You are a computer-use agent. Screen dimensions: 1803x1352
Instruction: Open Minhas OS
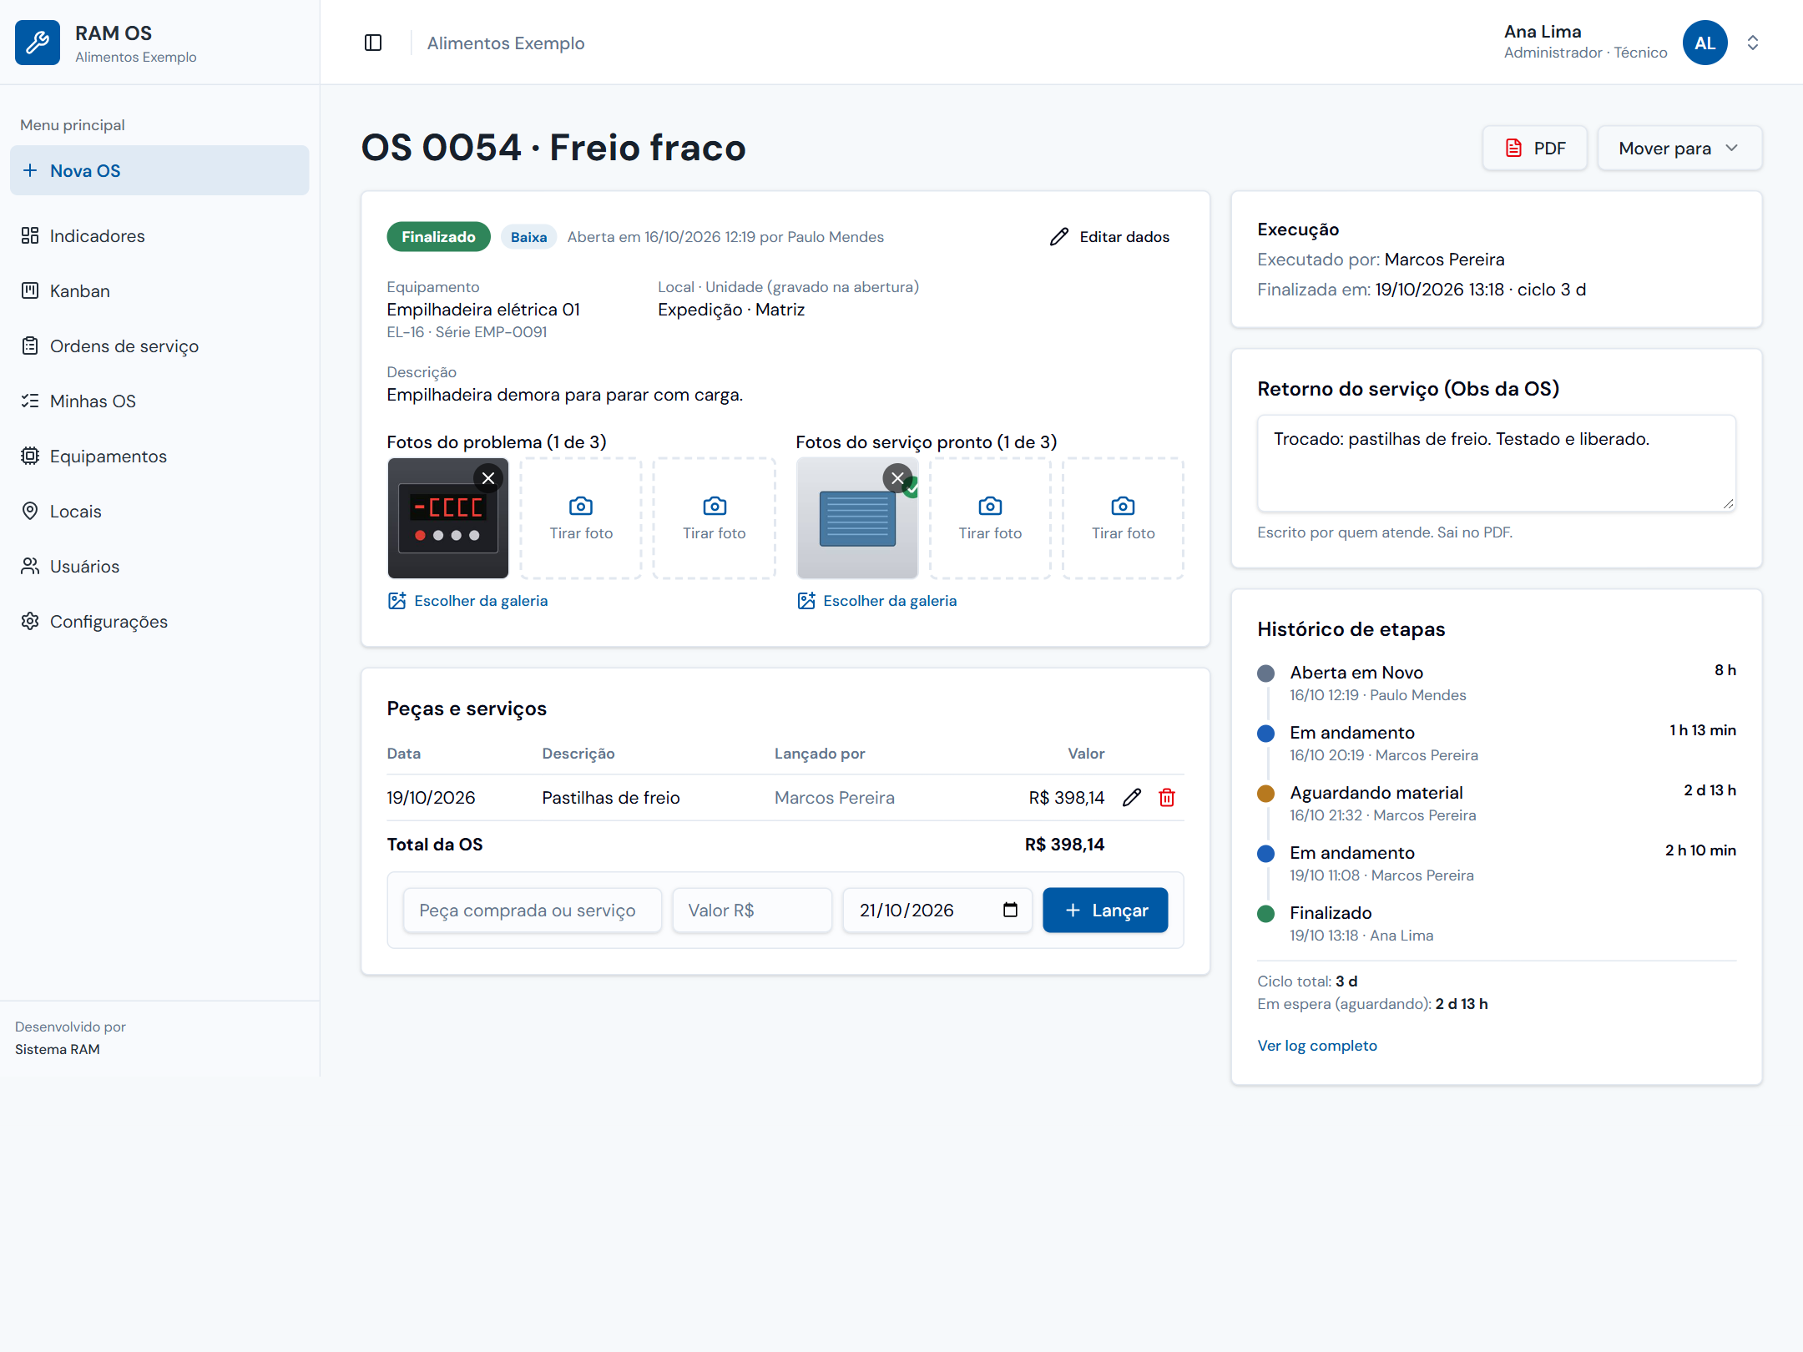pyautogui.click(x=159, y=401)
